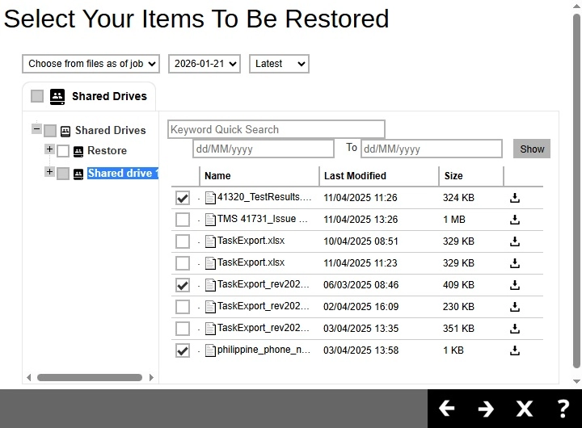The image size is (582, 428).
Task: Collapse the Shared Drives root node
Action: point(36,129)
